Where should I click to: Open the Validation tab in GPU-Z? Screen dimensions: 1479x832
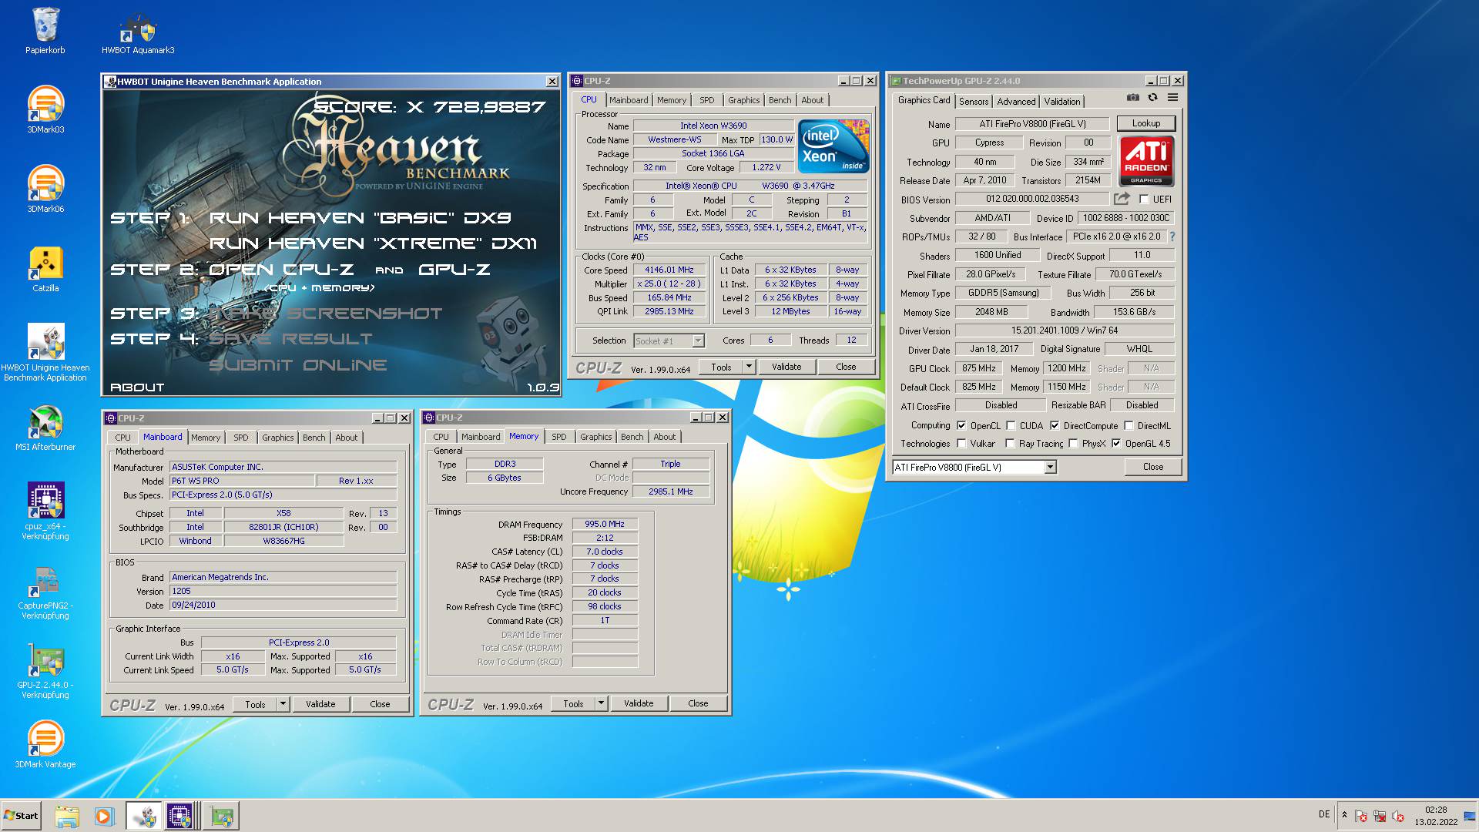tap(1062, 102)
